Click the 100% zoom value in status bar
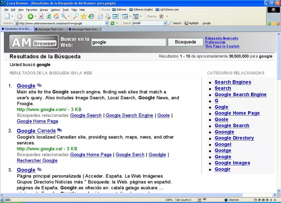This screenshot has width=281, height=203. (169, 200)
